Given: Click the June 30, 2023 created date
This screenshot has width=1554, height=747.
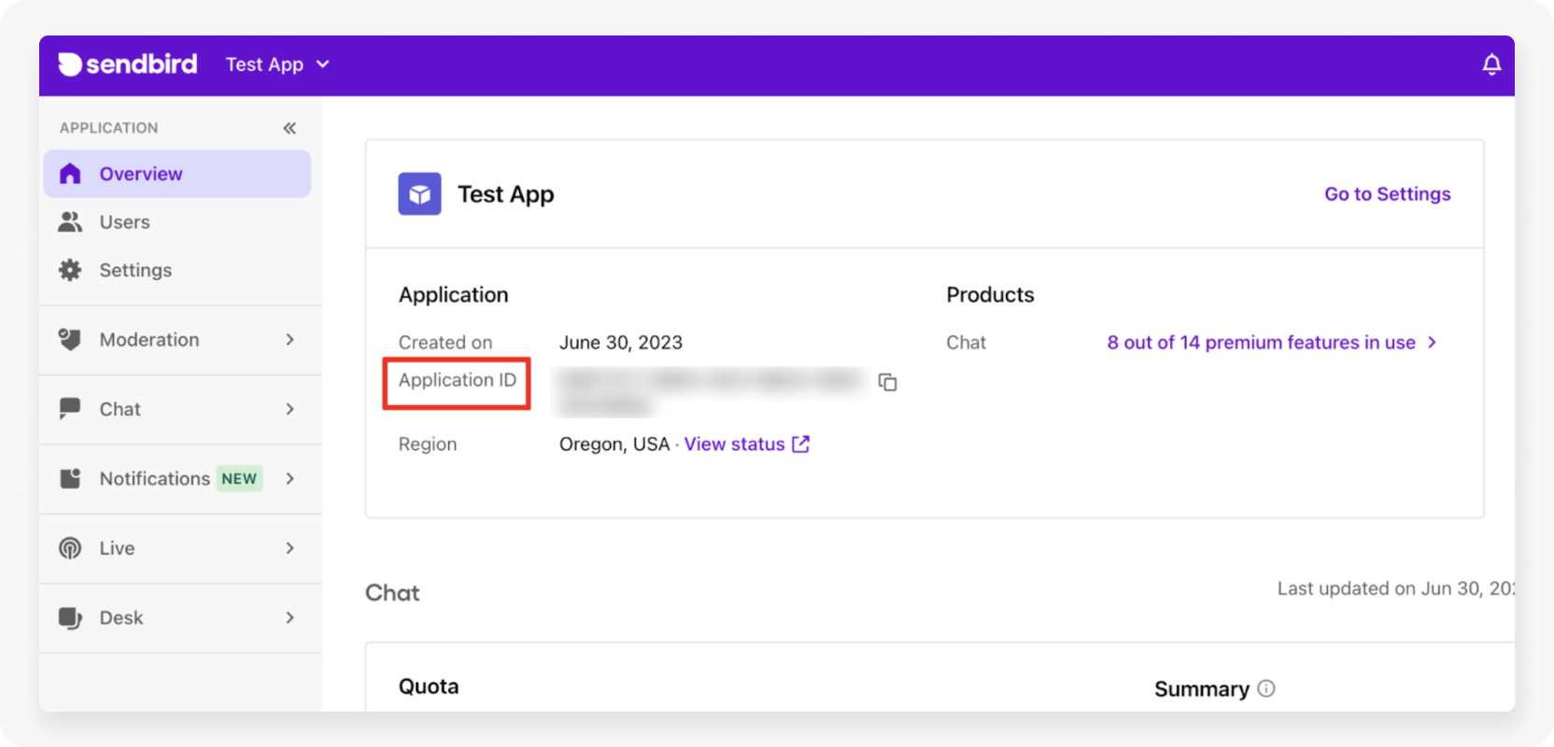Looking at the screenshot, I should click(x=621, y=343).
